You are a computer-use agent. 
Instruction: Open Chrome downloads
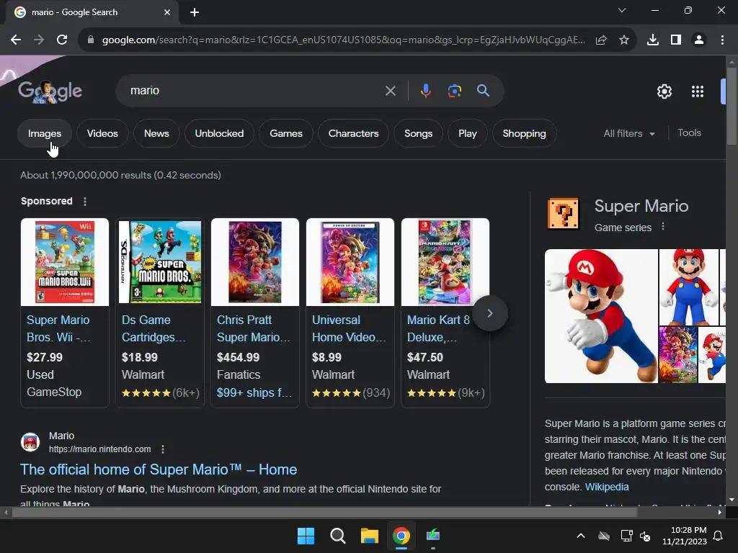(653, 40)
